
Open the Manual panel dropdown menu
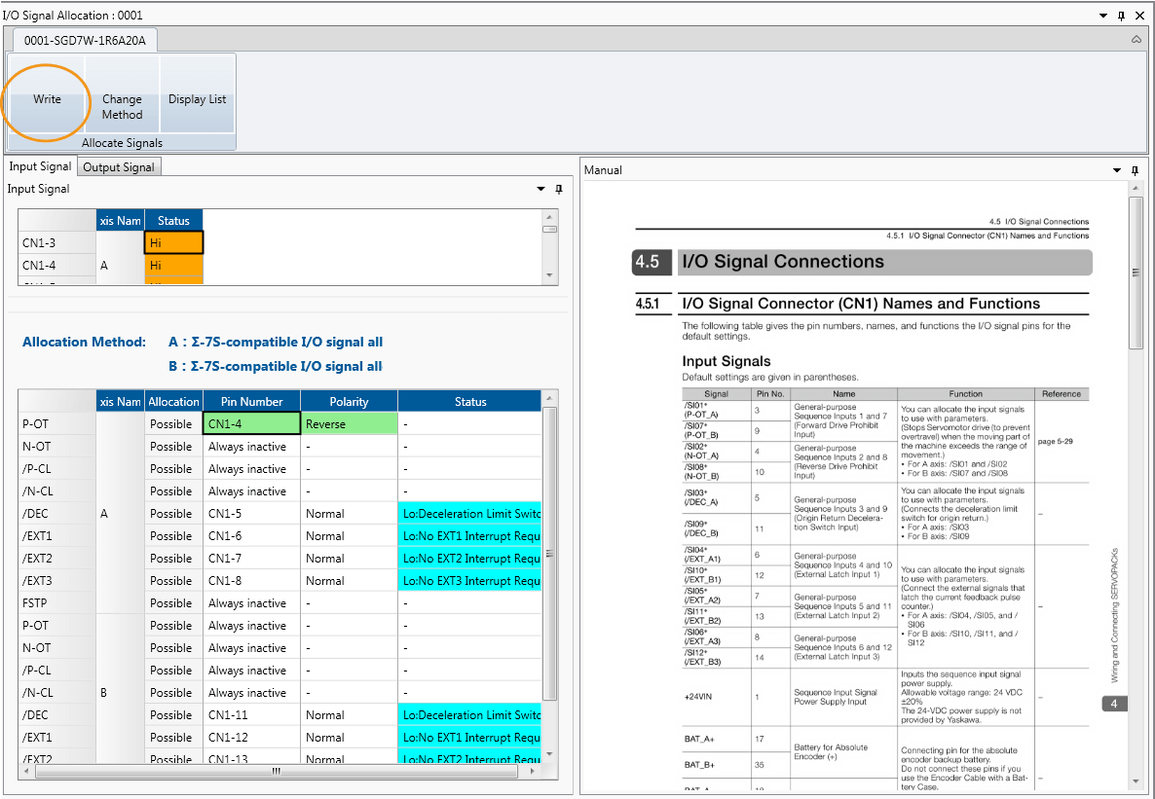[x=1120, y=170]
